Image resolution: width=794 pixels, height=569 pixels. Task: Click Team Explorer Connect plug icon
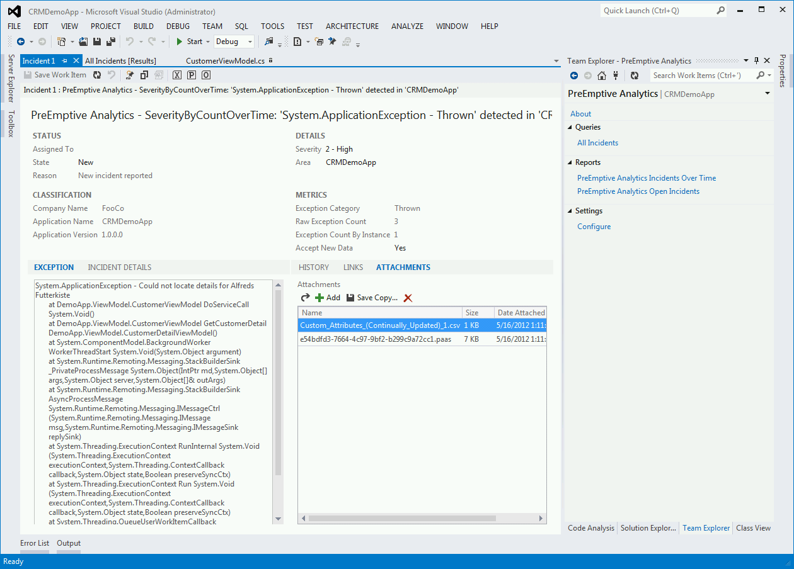coord(616,76)
